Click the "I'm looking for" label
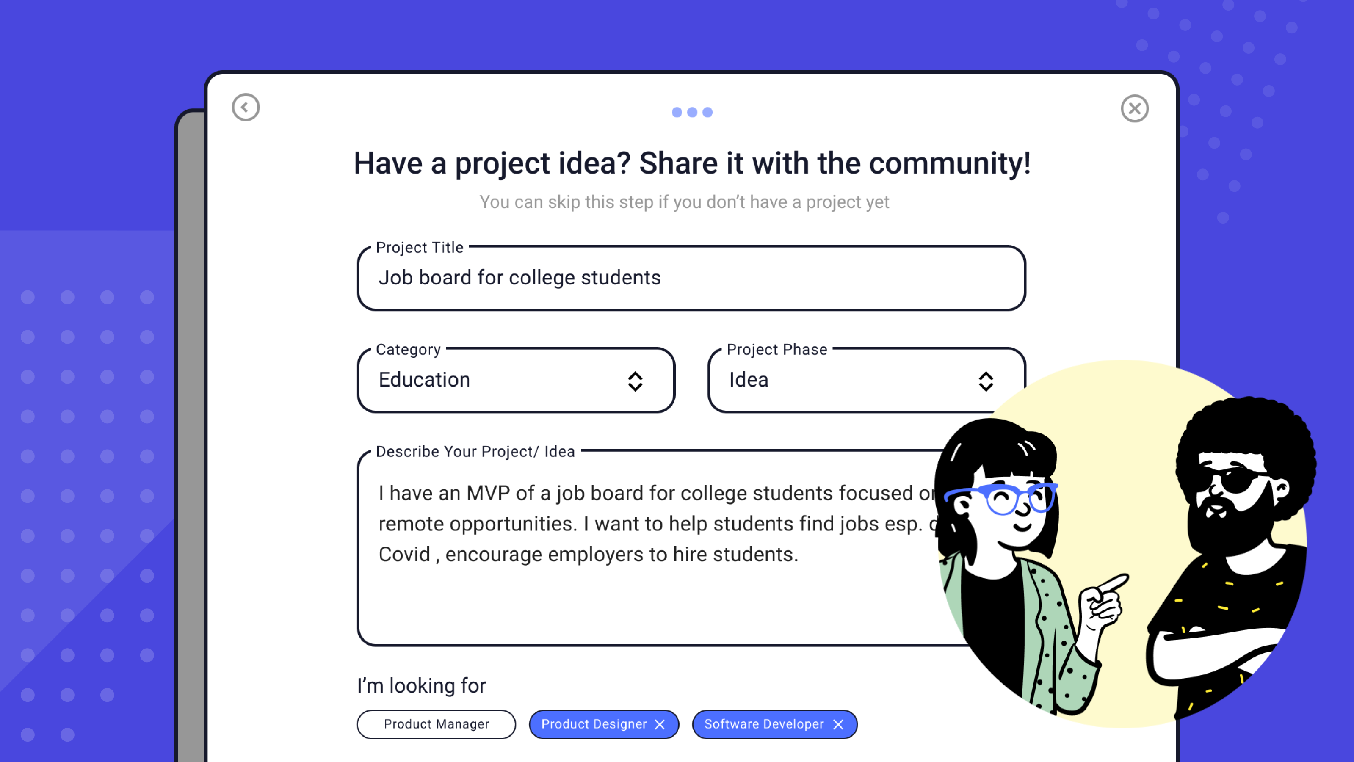Viewport: 1354px width, 762px height. pyautogui.click(x=421, y=686)
